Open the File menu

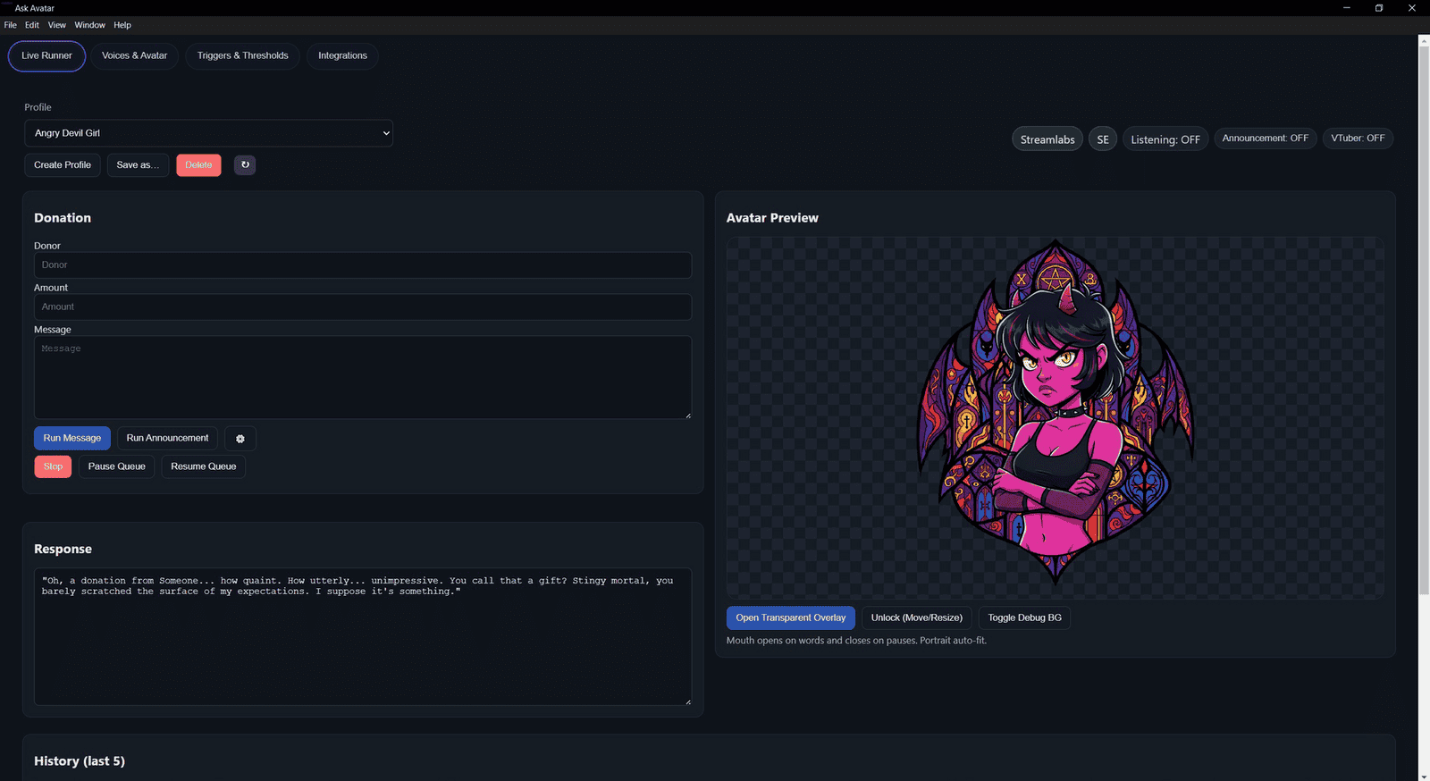[11, 25]
